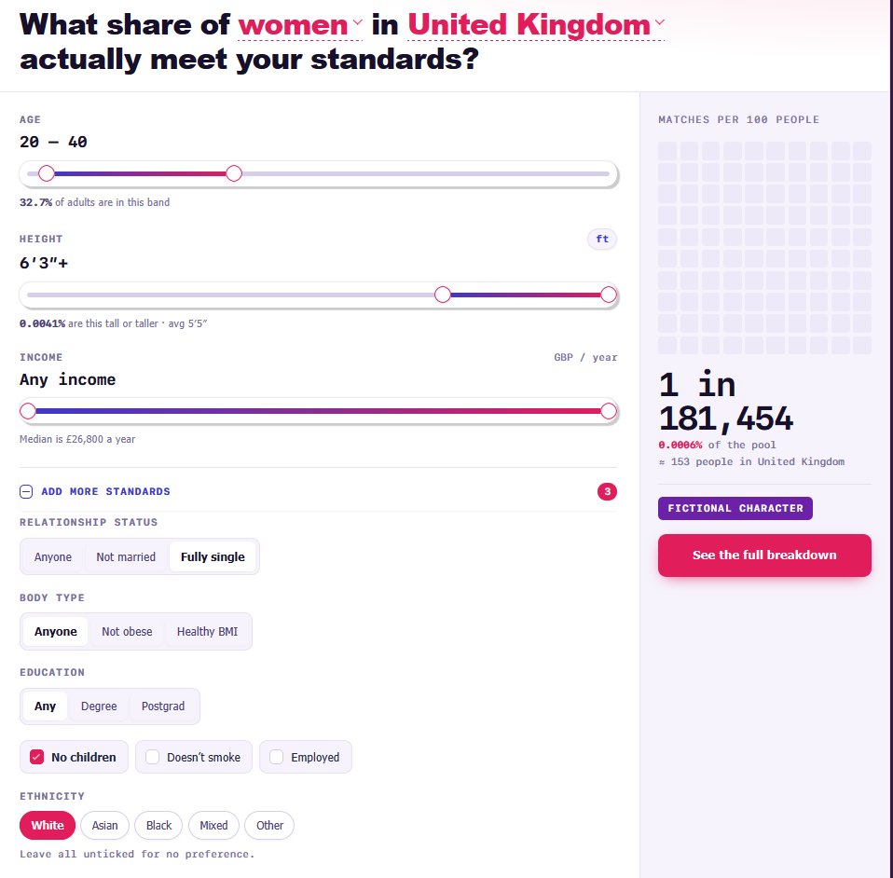
Task: Grab the minimum age slider handle
Action: [x=47, y=173]
